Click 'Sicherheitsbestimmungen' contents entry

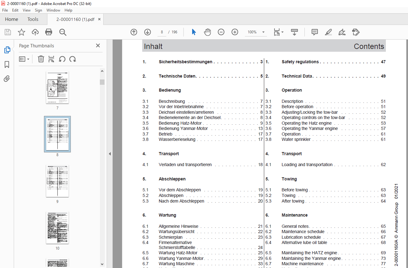[186, 62]
